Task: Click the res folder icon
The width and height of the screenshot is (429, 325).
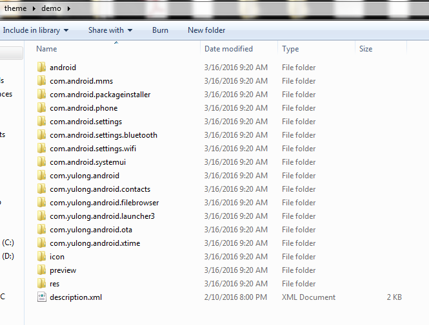Action: [x=41, y=283]
